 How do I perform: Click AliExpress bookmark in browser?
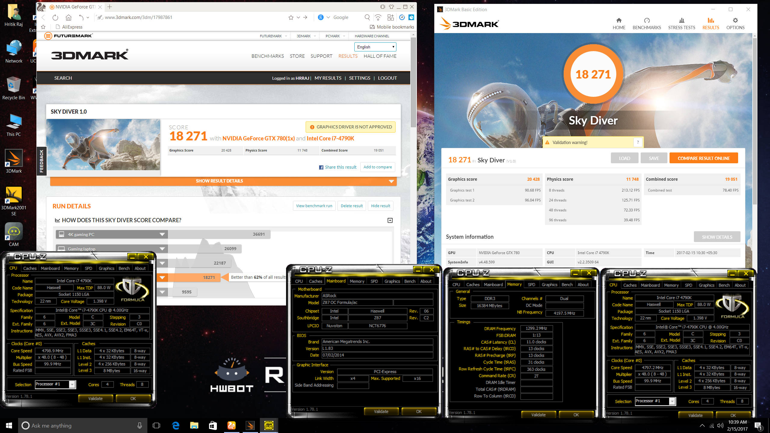click(69, 27)
